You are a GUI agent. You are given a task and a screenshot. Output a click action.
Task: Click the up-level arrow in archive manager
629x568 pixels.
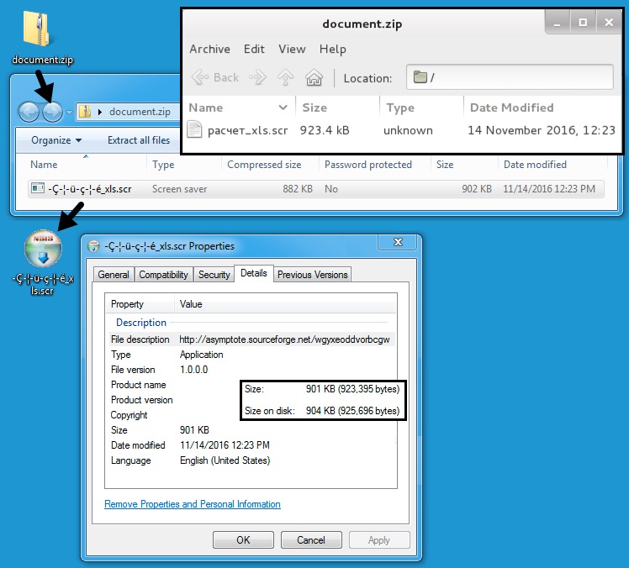(x=285, y=77)
